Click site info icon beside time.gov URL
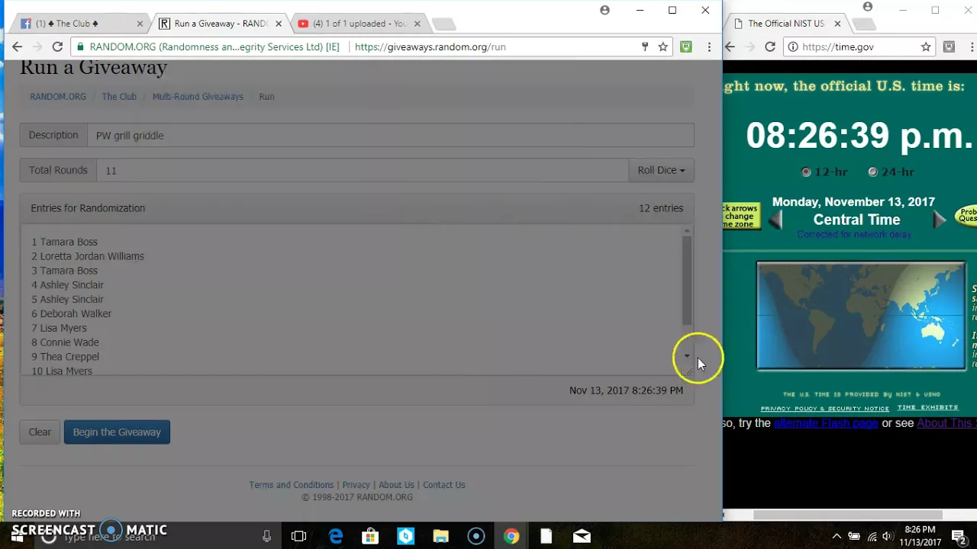 point(793,47)
